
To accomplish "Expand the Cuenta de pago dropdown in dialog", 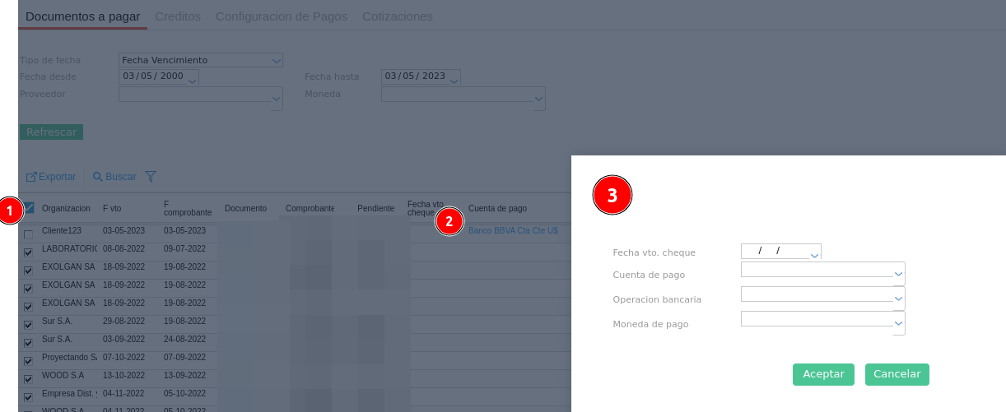I will pyautogui.click(x=899, y=273).
